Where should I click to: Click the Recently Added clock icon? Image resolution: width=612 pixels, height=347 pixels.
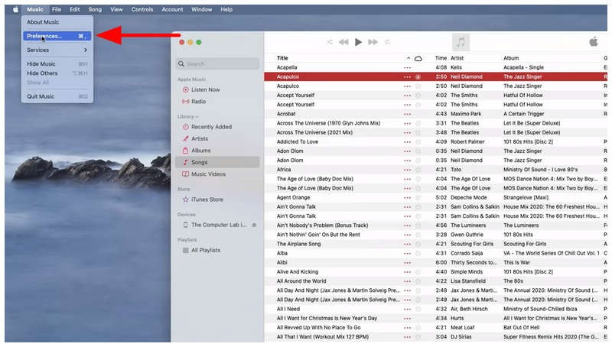tap(185, 127)
